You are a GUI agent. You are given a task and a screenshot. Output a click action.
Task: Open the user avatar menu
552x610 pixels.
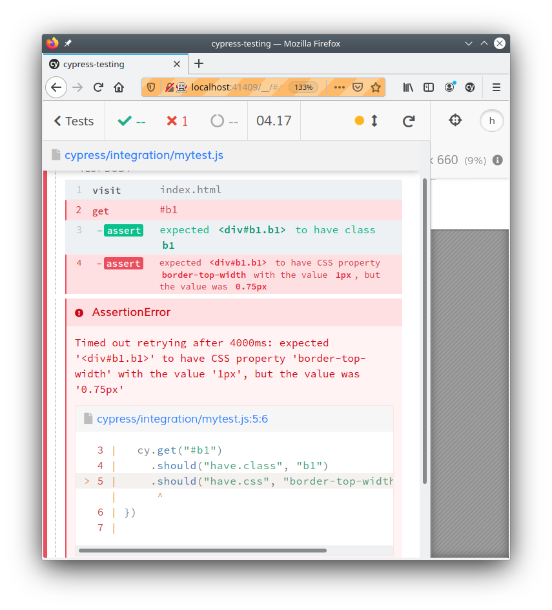(491, 120)
